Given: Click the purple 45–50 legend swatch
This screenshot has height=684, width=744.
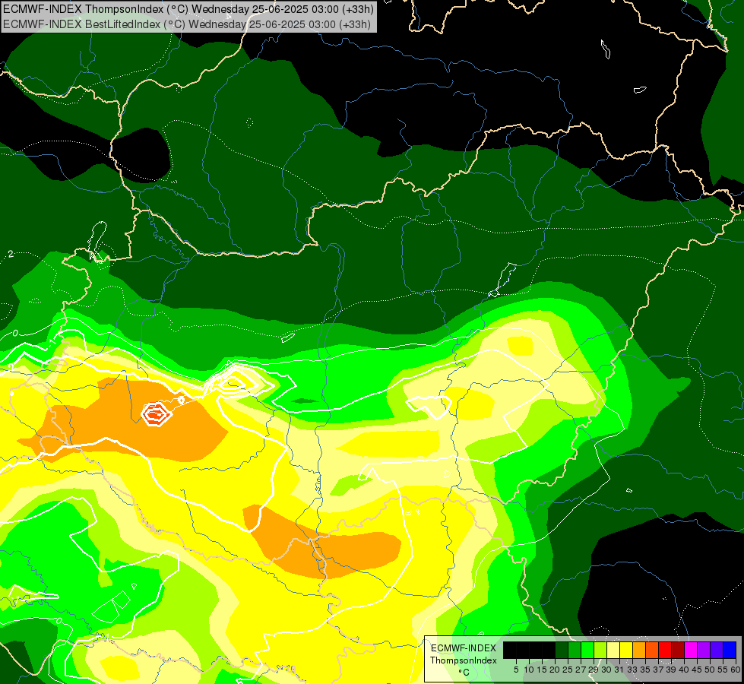Looking at the screenshot, I should click(x=704, y=650).
